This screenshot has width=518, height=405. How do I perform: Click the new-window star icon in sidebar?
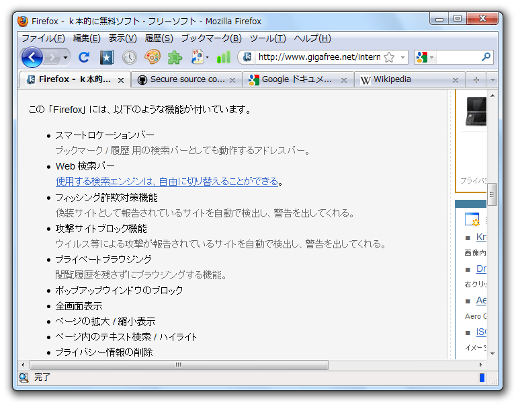pos(472,219)
